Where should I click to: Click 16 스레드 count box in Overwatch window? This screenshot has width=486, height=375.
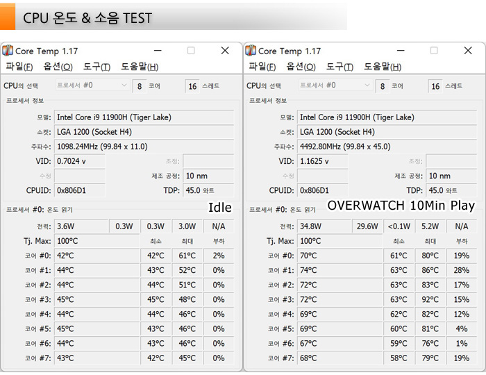[435, 86]
